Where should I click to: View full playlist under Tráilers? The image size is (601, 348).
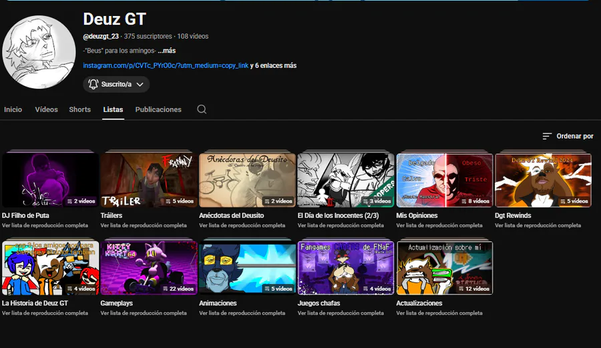pyautogui.click(x=144, y=225)
